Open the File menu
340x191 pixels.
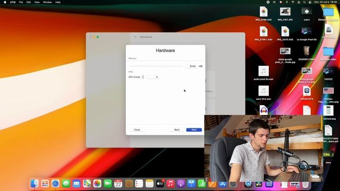pyautogui.click(x=21, y=2)
